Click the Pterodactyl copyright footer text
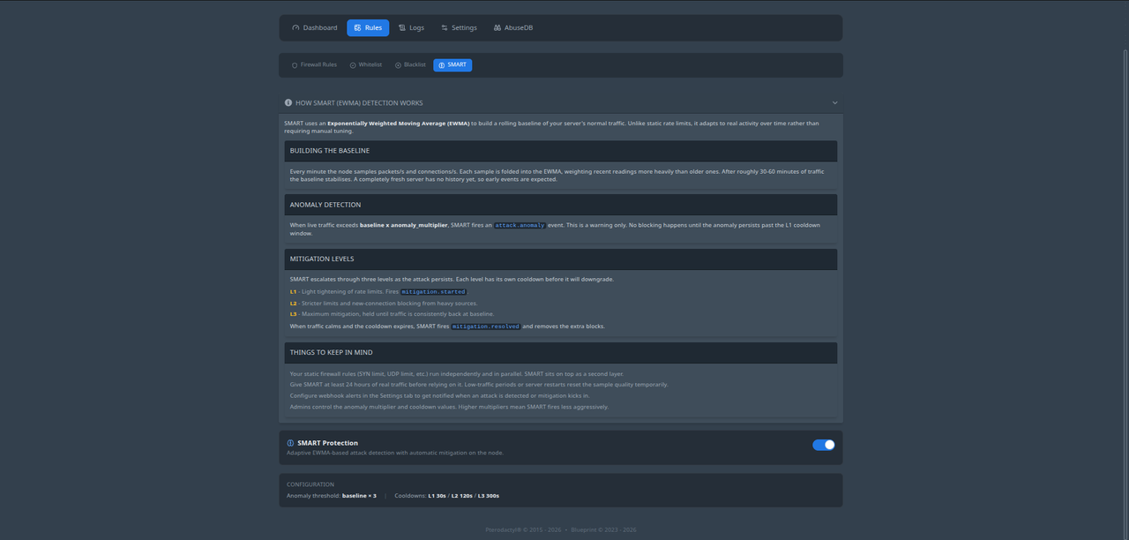 tap(524, 530)
